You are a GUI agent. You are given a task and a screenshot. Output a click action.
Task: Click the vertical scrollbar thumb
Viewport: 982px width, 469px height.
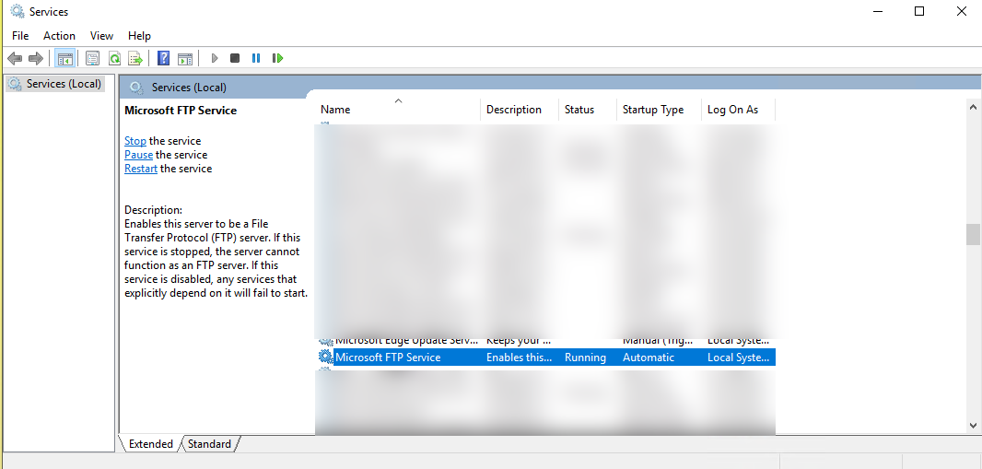(973, 234)
